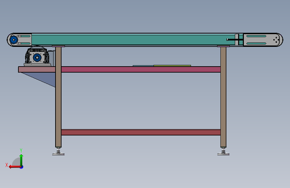
Task: Click the blue Z axis dot of triad
Action: [22, 167]
